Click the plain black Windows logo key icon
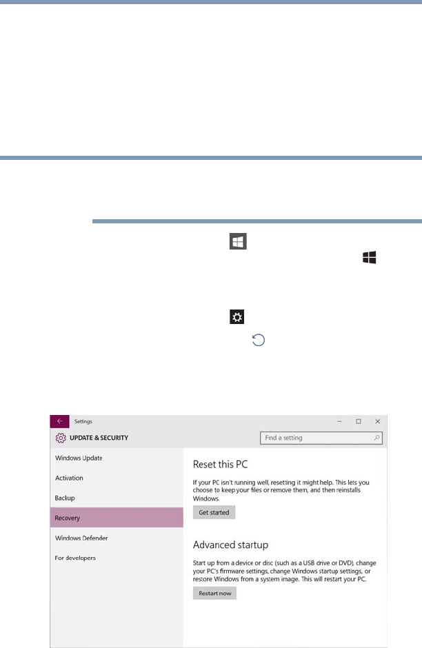The image size is (422, 648). click(369, 257)
